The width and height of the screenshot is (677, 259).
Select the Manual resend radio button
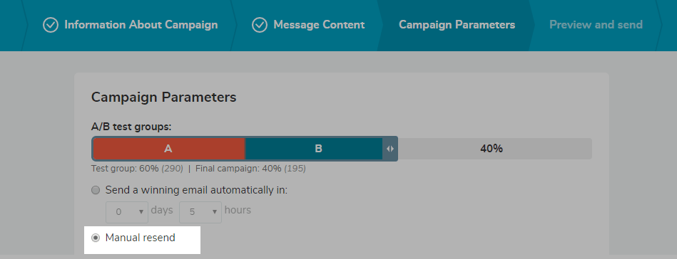coord(96,238)
